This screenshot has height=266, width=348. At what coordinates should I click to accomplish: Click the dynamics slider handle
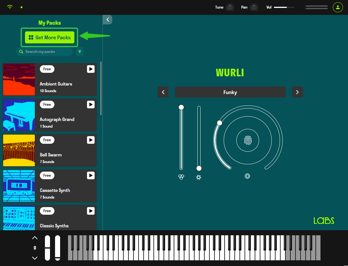coord(199,168)
